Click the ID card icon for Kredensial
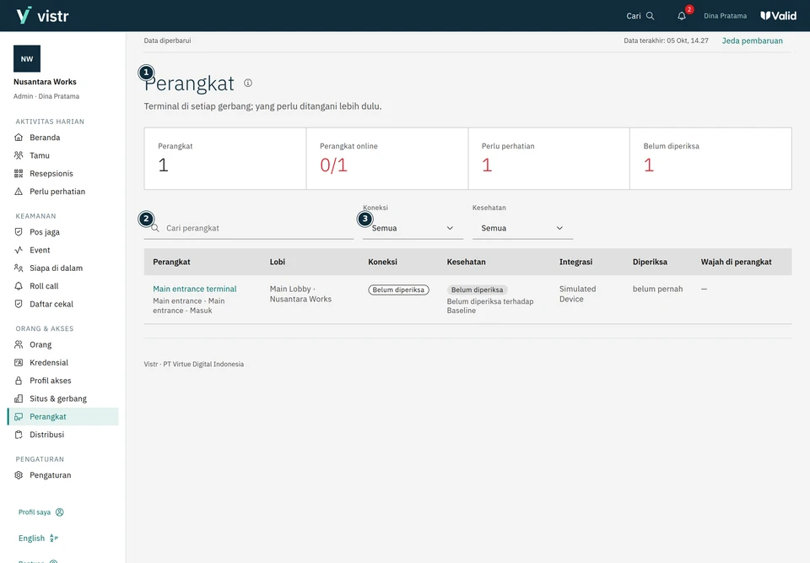This screenshot has height=563, width=810. coord(19,363)
